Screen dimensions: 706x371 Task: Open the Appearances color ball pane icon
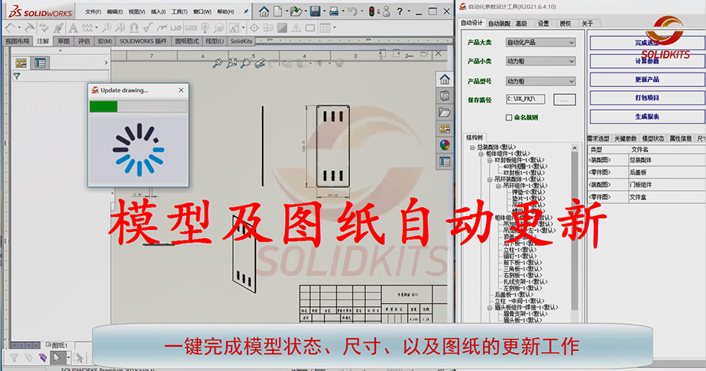point(445,145)
